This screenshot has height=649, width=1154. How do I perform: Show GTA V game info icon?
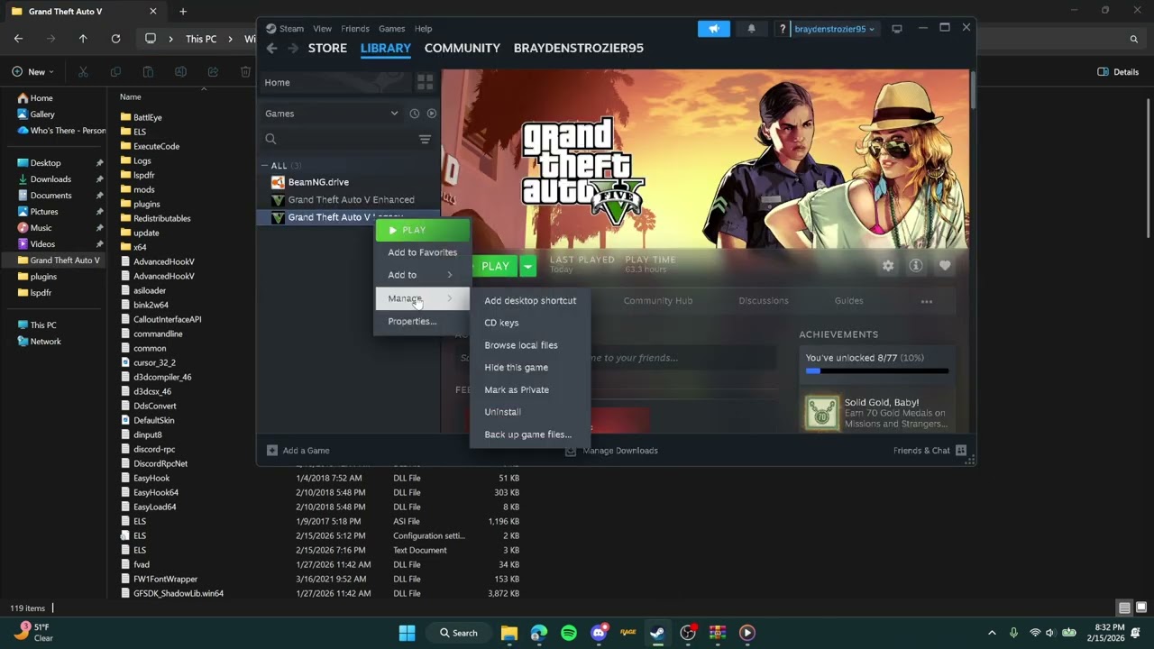click(916, 266)
